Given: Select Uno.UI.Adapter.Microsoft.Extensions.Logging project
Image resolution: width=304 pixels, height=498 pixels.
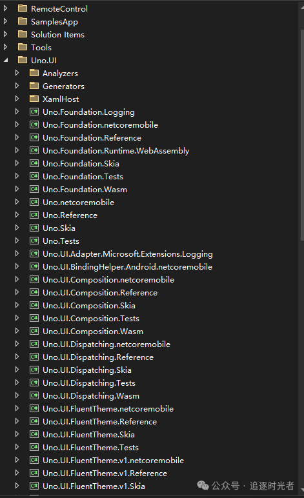Looking at the screenshot, I should pos(128,254).
